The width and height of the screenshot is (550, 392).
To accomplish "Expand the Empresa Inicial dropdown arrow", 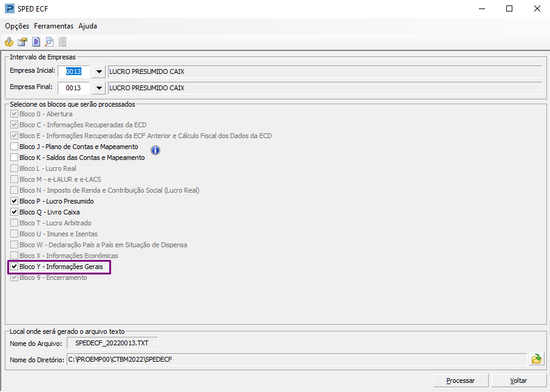I will coord(99,71).
